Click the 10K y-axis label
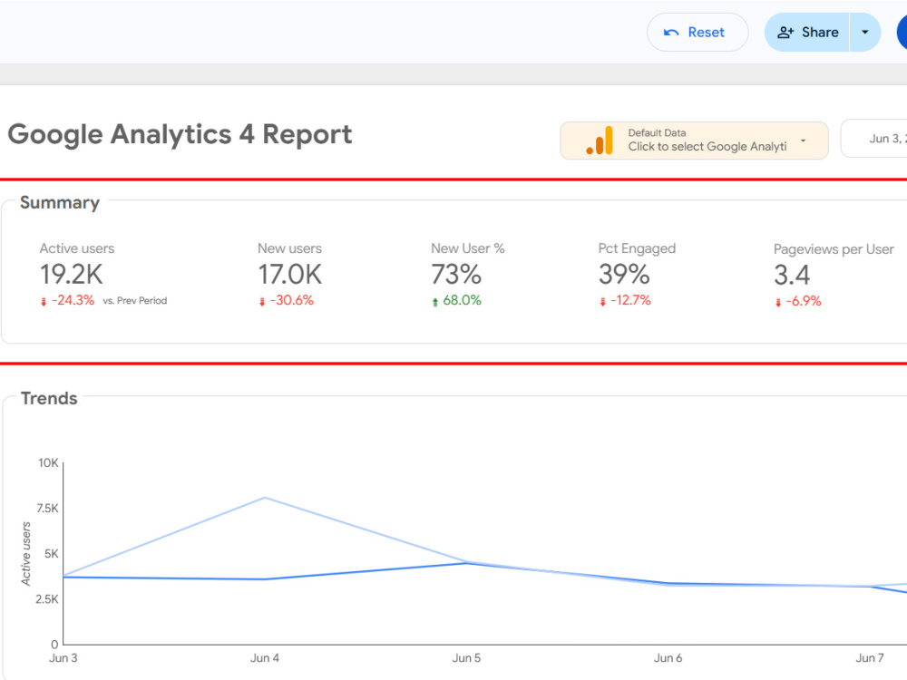 pos(49,463)
